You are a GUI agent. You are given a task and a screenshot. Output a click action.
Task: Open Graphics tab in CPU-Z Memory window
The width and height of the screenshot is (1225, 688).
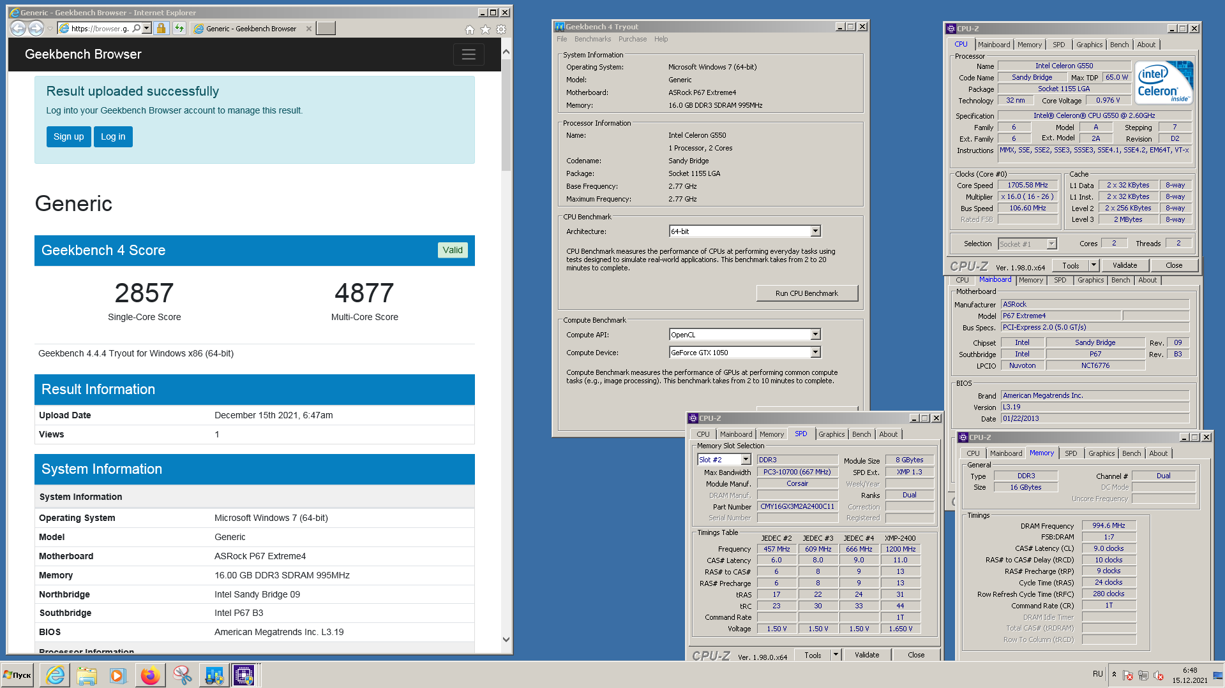(x=1101, y=453)
